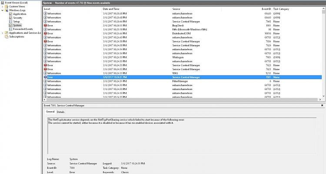Click the Application log icon in tree
Screen dimensions: 326x174
click(x=10, y=14)
